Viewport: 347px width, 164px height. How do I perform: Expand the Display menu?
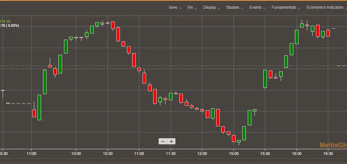[x=211, y=8]
